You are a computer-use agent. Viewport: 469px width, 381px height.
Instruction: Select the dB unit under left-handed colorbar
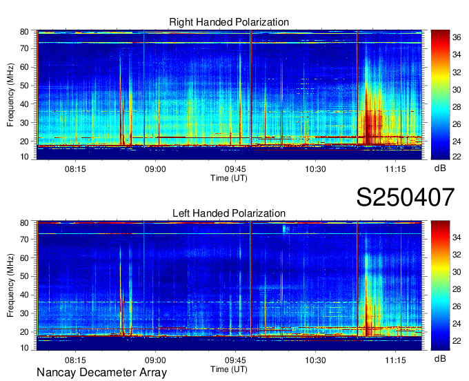click(440, 358)
